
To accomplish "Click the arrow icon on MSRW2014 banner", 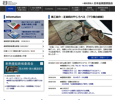I will pyautogui.click(x=42, y=34).
